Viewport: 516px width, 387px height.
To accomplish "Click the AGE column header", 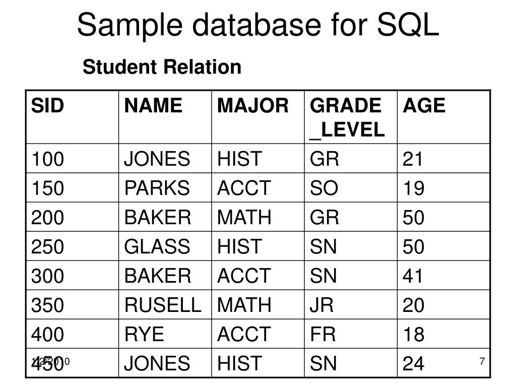I will pyautogui.click(x=424, y=106).
